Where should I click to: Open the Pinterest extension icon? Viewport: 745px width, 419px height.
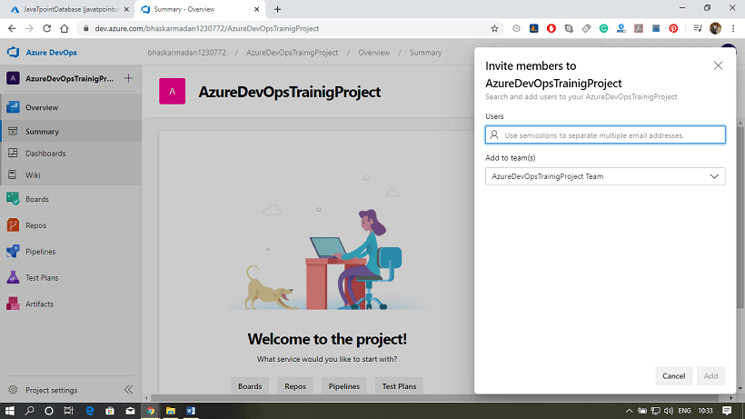[x=673, y=28]
